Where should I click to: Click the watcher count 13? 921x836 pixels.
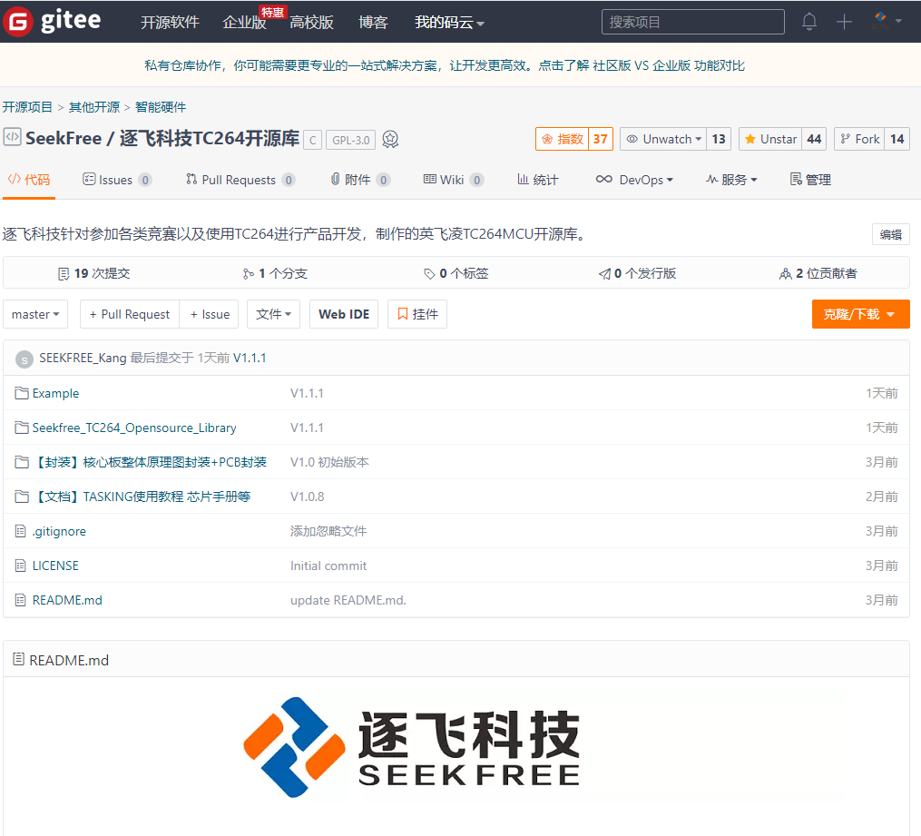719,139
